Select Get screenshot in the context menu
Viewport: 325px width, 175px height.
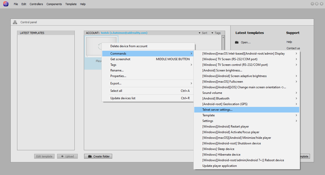pyautogui.click(x=148, y=59)
